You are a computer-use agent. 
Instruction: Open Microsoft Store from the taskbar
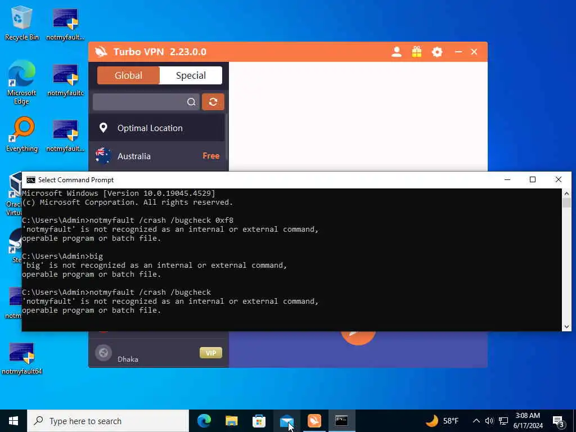point(259,421)
